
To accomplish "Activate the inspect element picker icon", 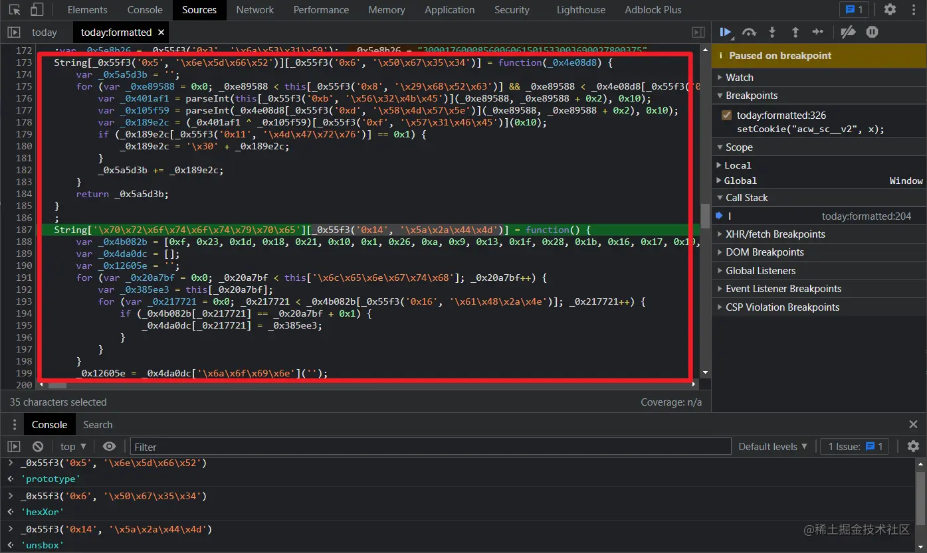I will [15, 10].
